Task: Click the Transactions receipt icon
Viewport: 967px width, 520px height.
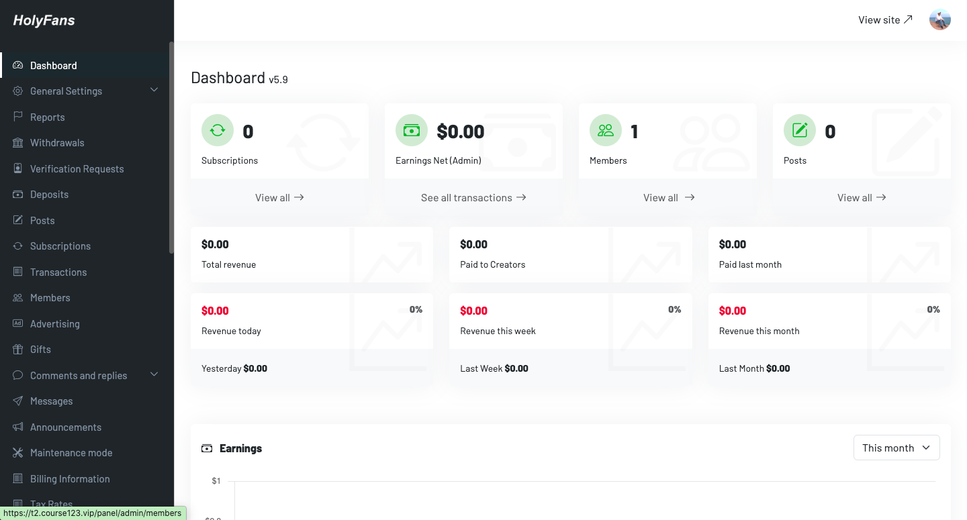Action: coord(18,272)
